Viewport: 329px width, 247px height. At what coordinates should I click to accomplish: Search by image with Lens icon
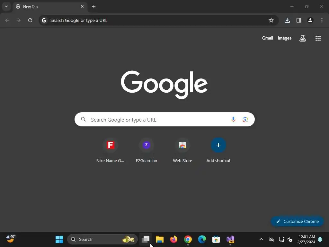pos(245,120)
